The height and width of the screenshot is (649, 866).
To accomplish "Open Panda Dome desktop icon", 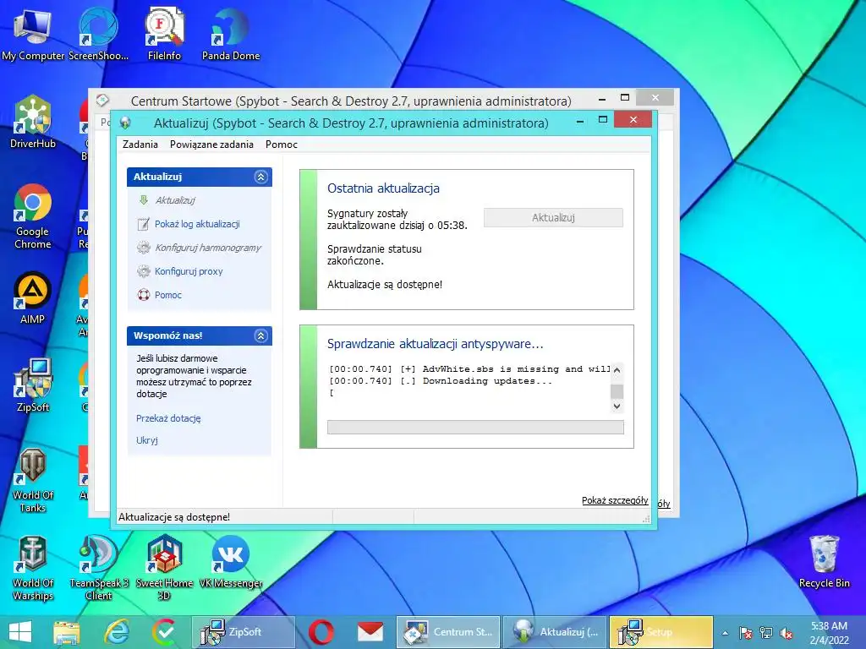I will point(231,33).
